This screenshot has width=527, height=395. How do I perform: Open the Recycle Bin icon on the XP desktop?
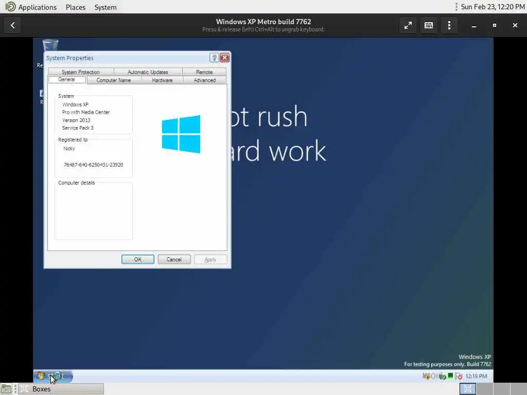50,45
